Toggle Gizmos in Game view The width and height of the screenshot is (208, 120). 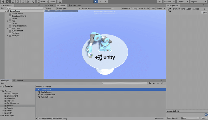159,8
